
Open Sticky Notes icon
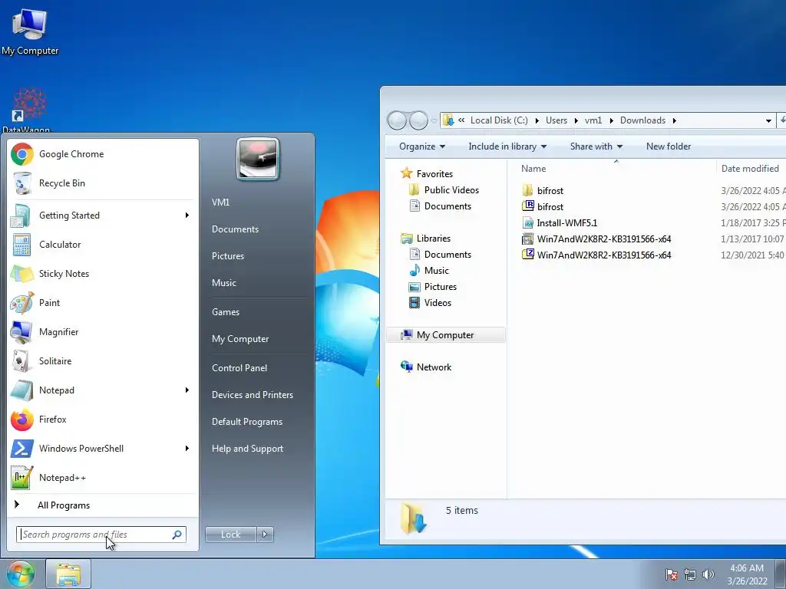pyautogui.click(x=22, y=274)
